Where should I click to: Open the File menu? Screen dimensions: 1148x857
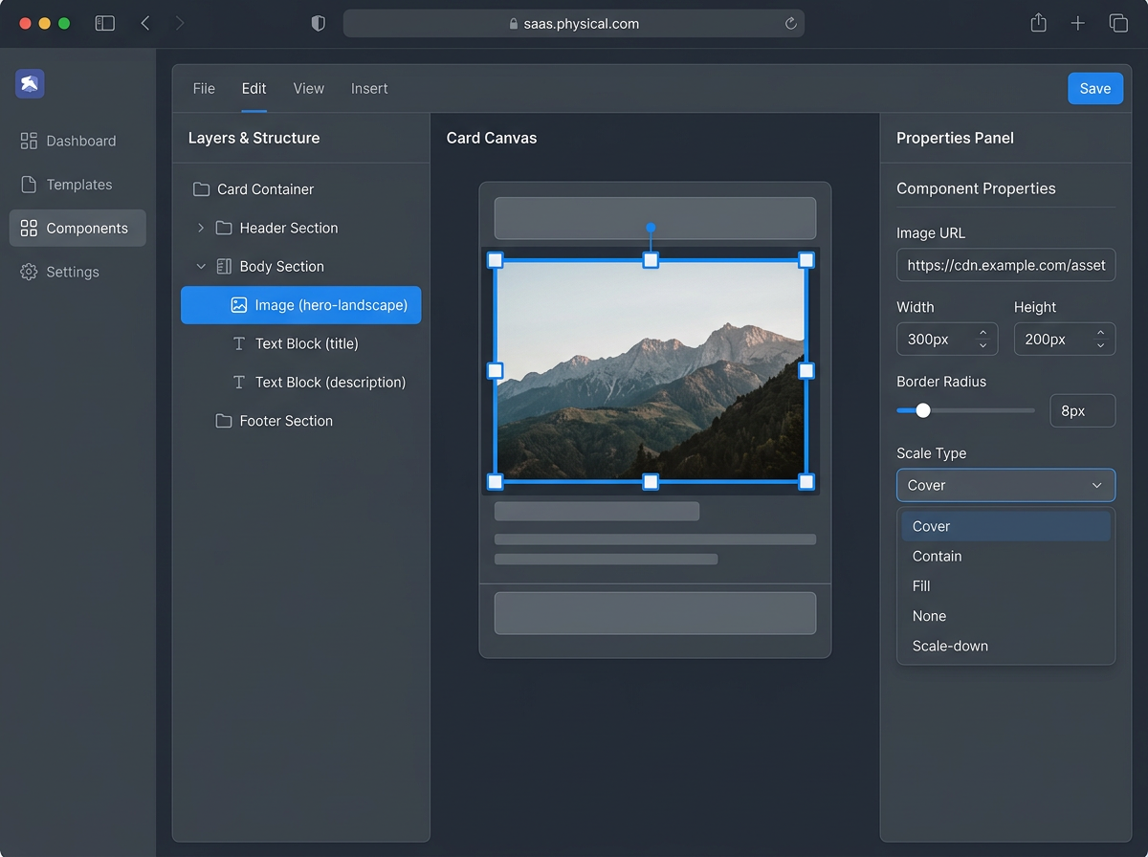pyautogui.click(x=204, y=88)
